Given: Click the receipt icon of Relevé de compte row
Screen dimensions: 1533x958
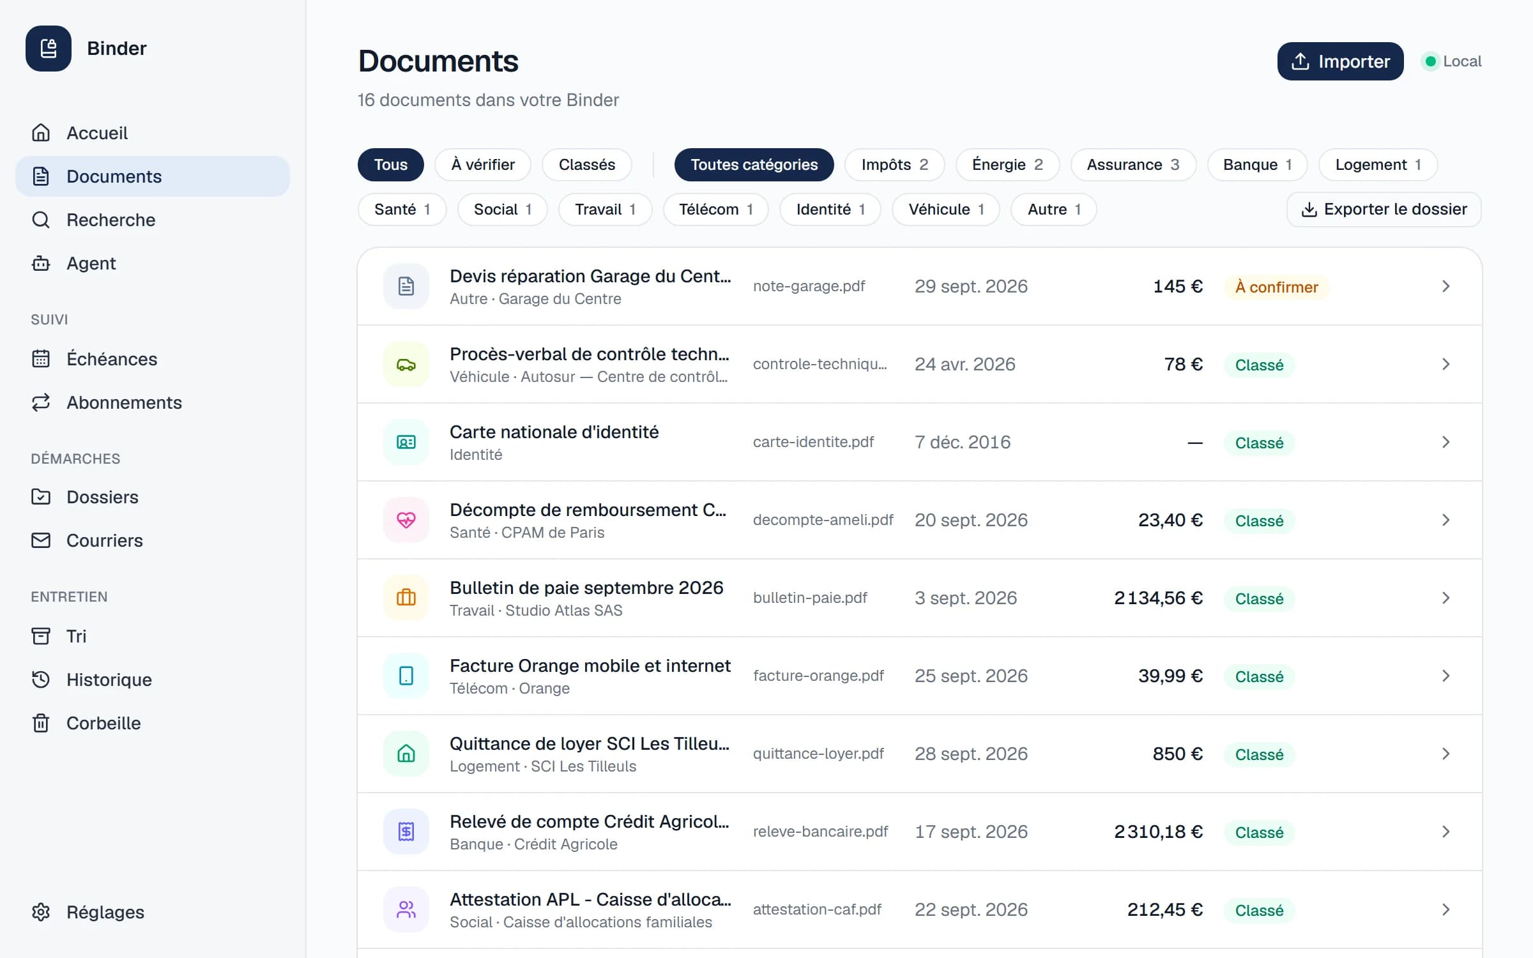Looking at the screenshot, I should pos(406,832).
